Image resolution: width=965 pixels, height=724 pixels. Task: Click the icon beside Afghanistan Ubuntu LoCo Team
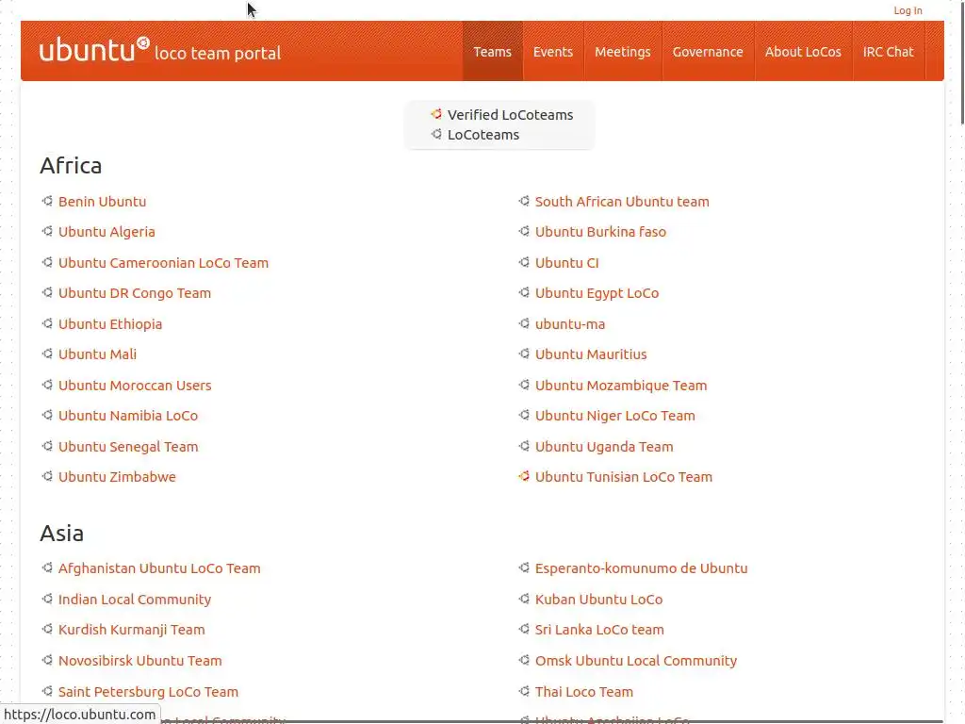[47, 568]
